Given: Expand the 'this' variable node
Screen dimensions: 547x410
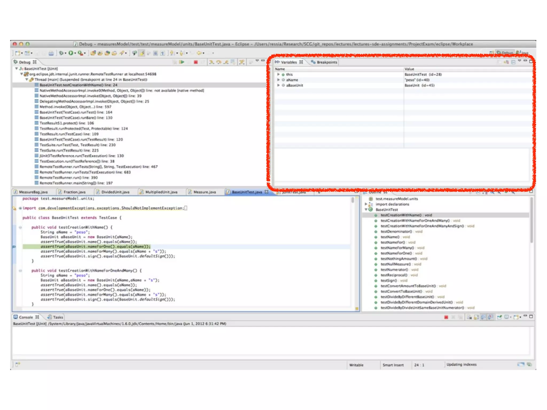Looking at the screenshot, I should click(278, 74).
